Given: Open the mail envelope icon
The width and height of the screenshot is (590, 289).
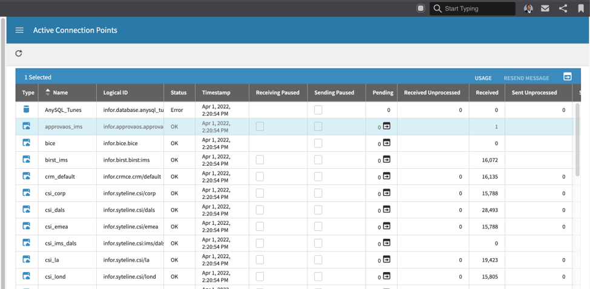Looking at the screenshot, I should 545,8.
